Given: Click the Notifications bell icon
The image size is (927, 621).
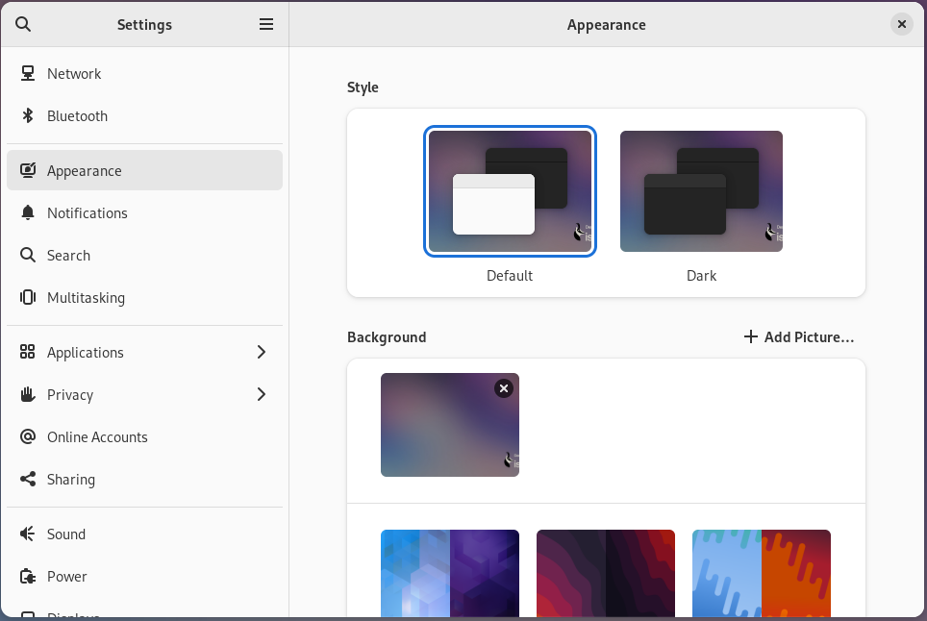Looking at the screenshot, I should pyautogui.click(x=28, y=213).
